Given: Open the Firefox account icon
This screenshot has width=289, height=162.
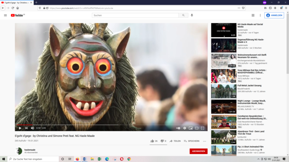Looking at the screenshot, I should click(x=275, y=8).
